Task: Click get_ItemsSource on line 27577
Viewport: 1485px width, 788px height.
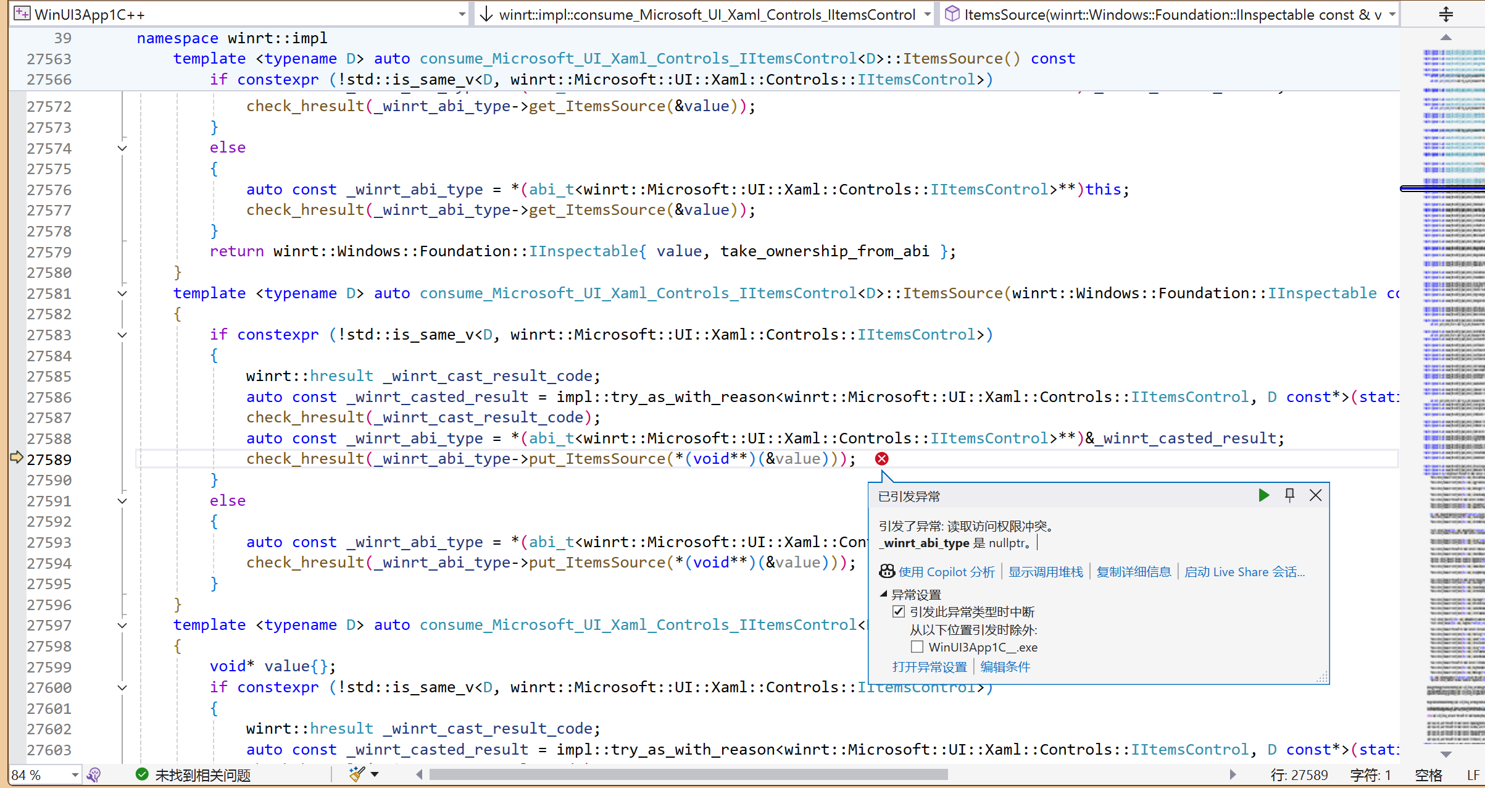Action: (597, 210)
